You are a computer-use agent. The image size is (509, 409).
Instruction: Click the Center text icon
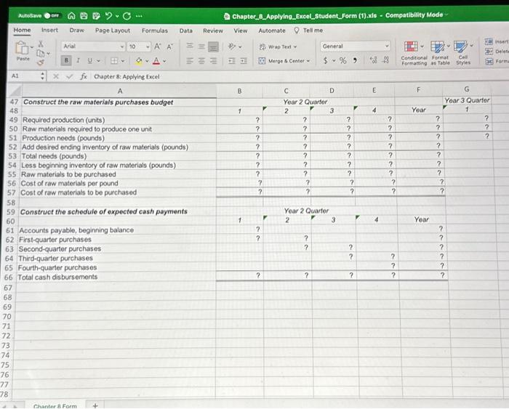(x=201, y=60)
